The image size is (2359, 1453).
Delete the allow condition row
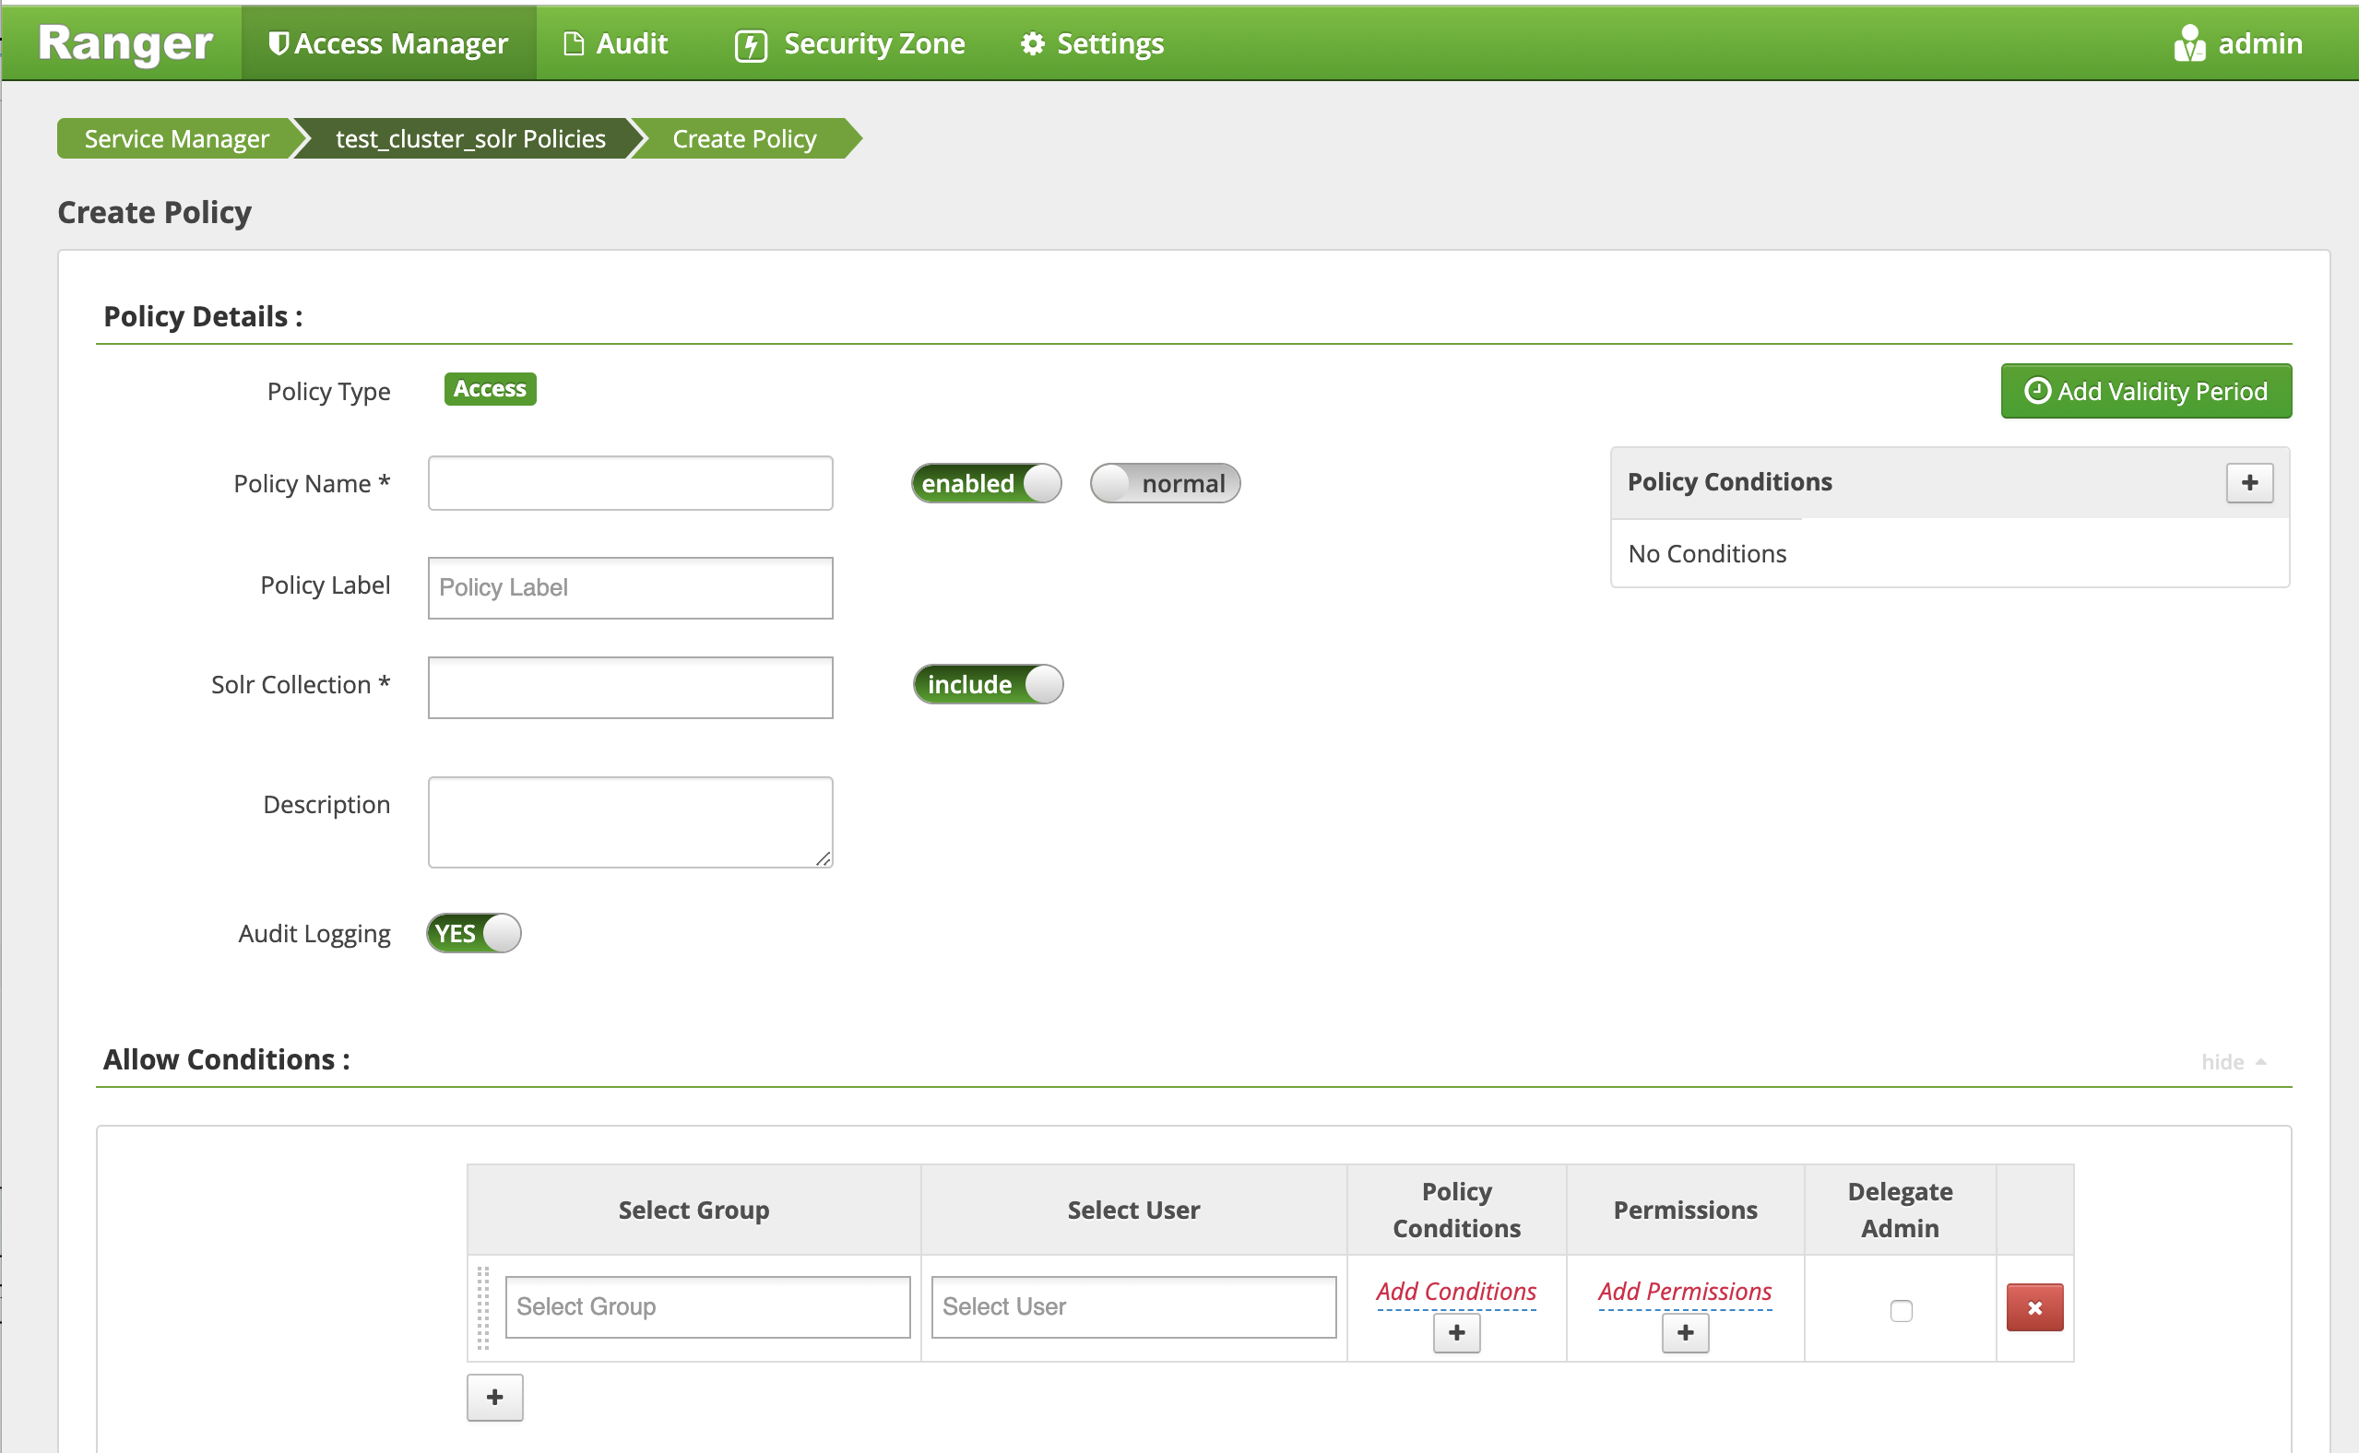click(2034, 1307)
